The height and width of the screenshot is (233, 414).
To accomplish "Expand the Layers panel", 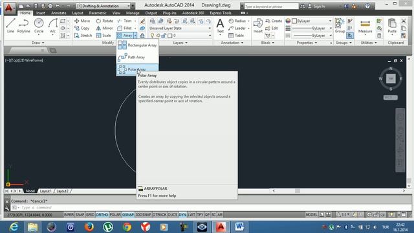I will click(x=180, y=43).
